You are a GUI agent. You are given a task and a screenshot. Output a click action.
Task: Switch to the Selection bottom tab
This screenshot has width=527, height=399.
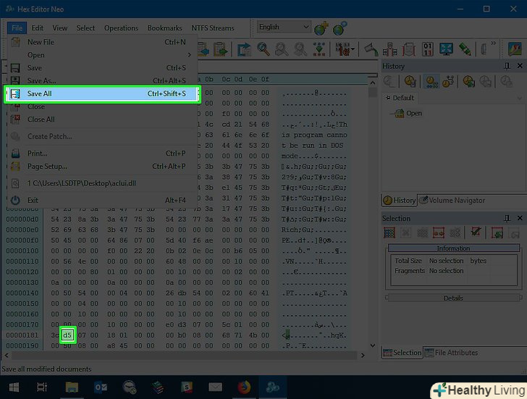(402, 353)
